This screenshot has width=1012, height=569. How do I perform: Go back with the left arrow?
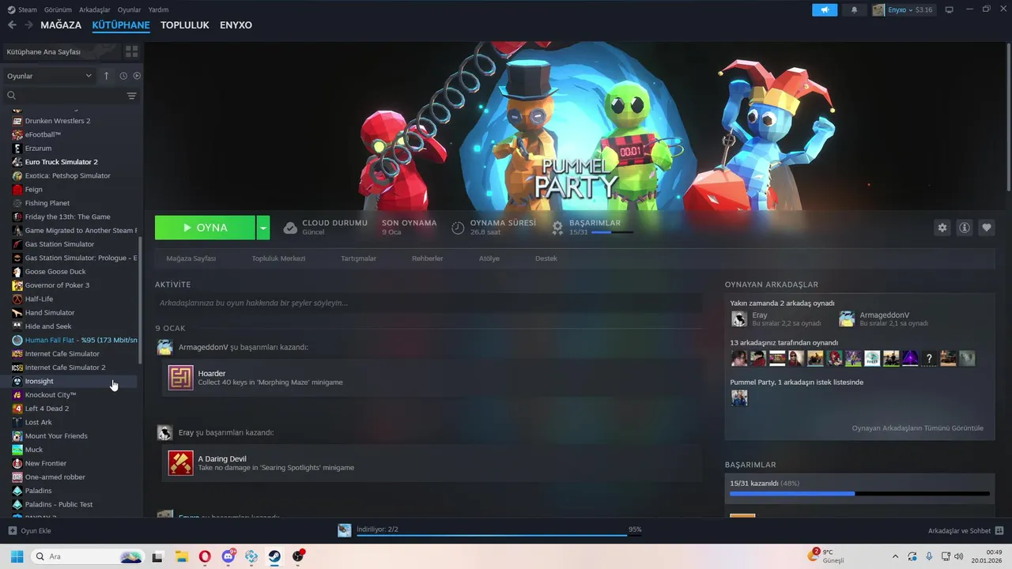click(x=12, y=25)
